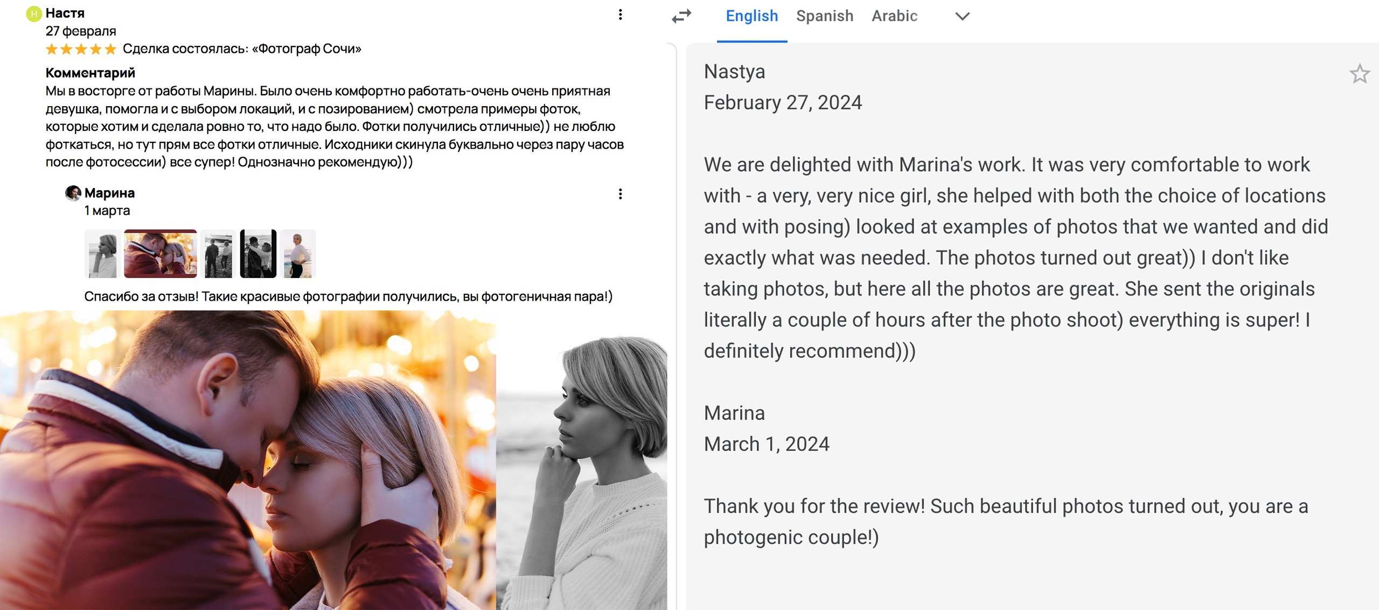Click Настя's green avatar icon

[34, 13]
